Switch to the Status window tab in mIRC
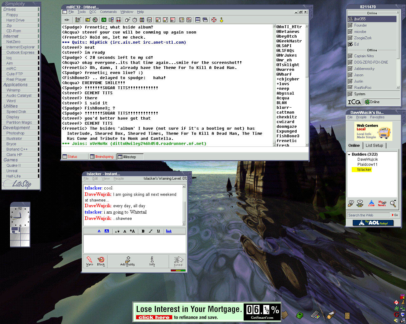The image size is (406, 324). (75, 157)
